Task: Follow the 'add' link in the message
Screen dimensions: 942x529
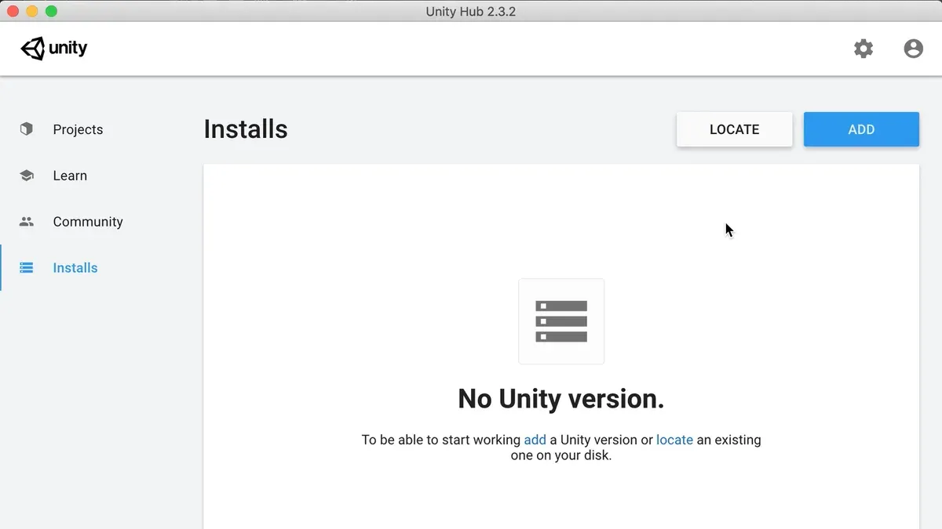Action: pyautogui.click(x=535, y=440)
